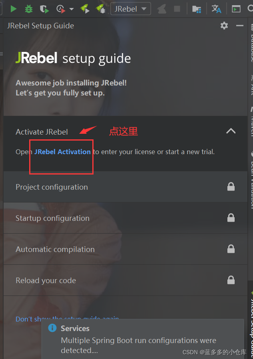
Task: Click Don't show the setup guide again
Action: (28, 319)
